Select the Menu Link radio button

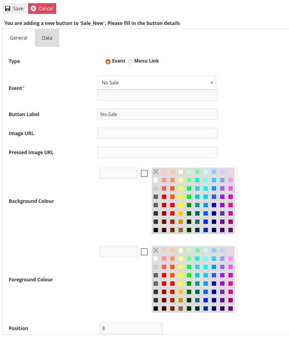[130, 61]
